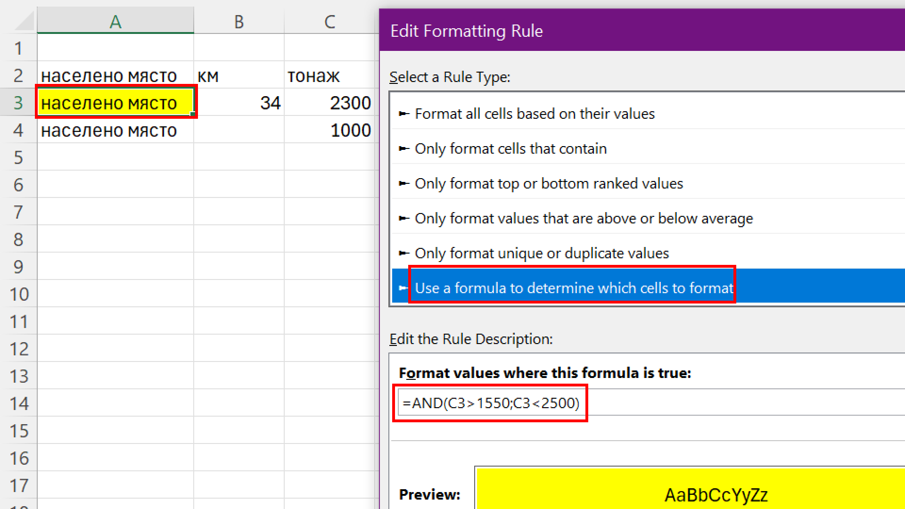Select column B header

pyautogui.click(x=239, y=21)
